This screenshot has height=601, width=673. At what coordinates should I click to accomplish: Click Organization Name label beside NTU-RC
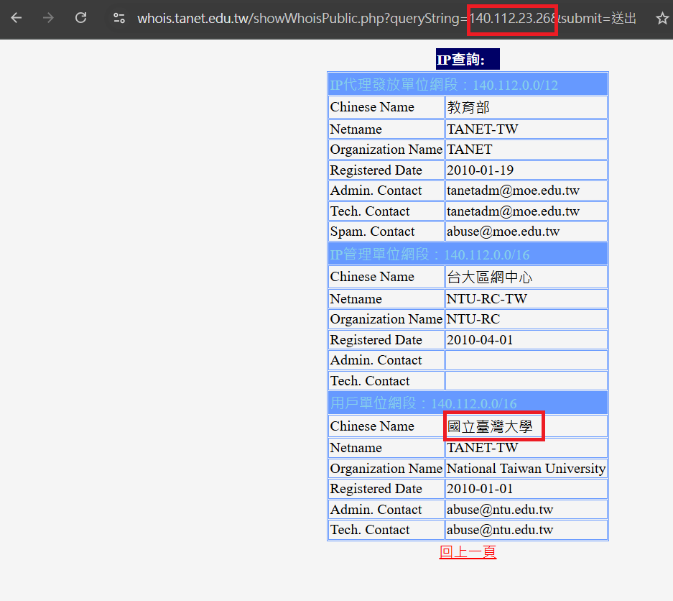pyautogui.click(x=386, y=319)
